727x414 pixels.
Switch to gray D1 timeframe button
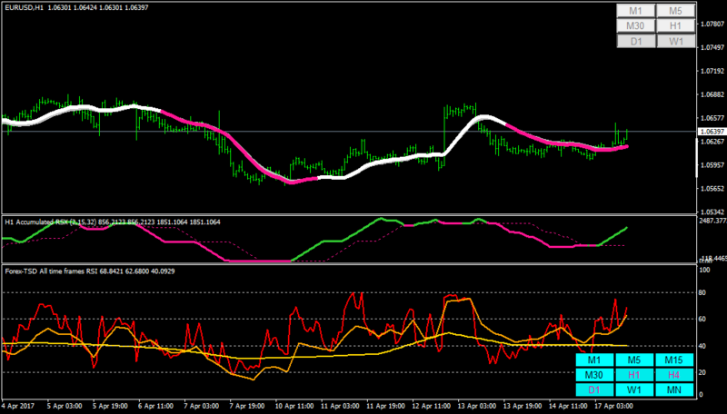(x=635, y=41)
